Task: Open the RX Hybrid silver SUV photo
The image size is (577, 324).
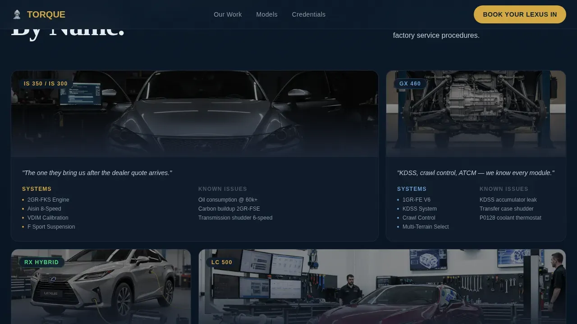Action: coord(101,287)
